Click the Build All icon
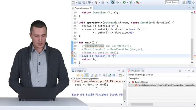 [103, 2]
